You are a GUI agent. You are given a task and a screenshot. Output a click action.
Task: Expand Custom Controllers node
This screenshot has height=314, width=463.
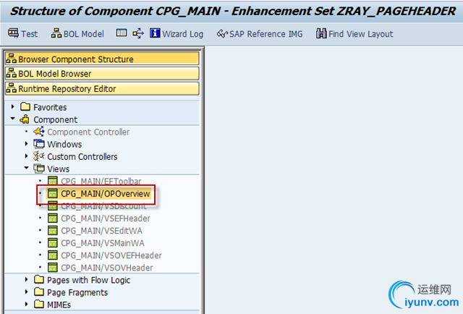[26, 156]
